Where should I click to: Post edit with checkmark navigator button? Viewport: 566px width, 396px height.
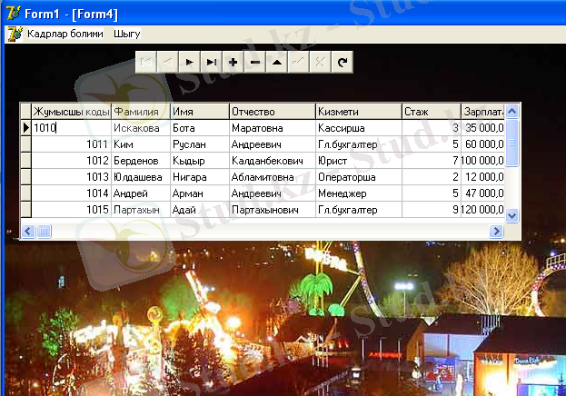[x=299, y=62]
